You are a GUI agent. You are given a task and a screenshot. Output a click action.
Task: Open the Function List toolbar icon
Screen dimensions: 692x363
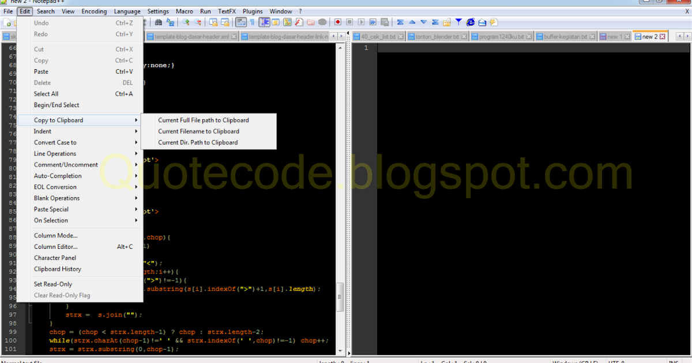(299, 22)
